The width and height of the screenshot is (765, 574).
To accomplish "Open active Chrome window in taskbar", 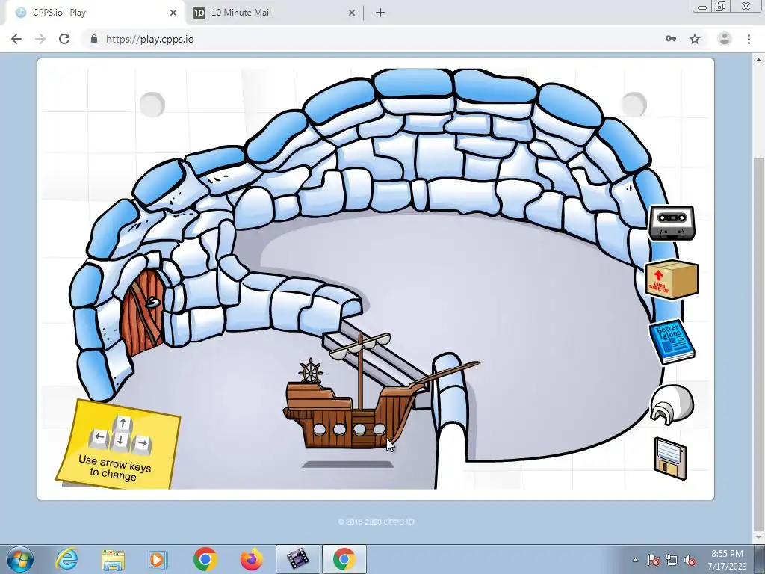I will (x=344, y=559).
